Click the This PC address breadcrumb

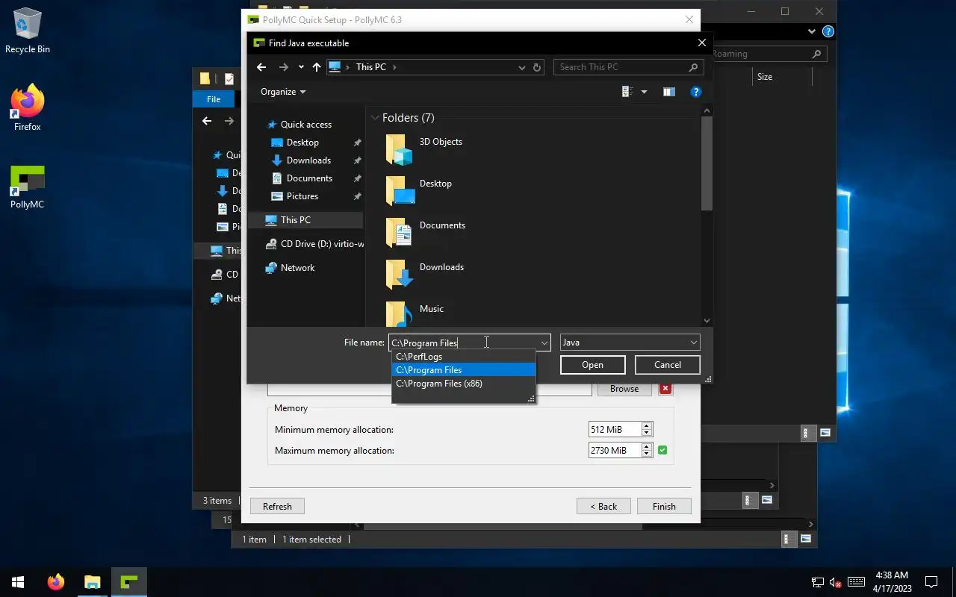pyautogui.click(x=371, y=67)
